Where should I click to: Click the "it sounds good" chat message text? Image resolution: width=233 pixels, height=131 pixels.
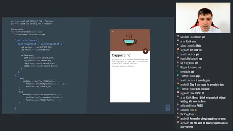[203, 80]
